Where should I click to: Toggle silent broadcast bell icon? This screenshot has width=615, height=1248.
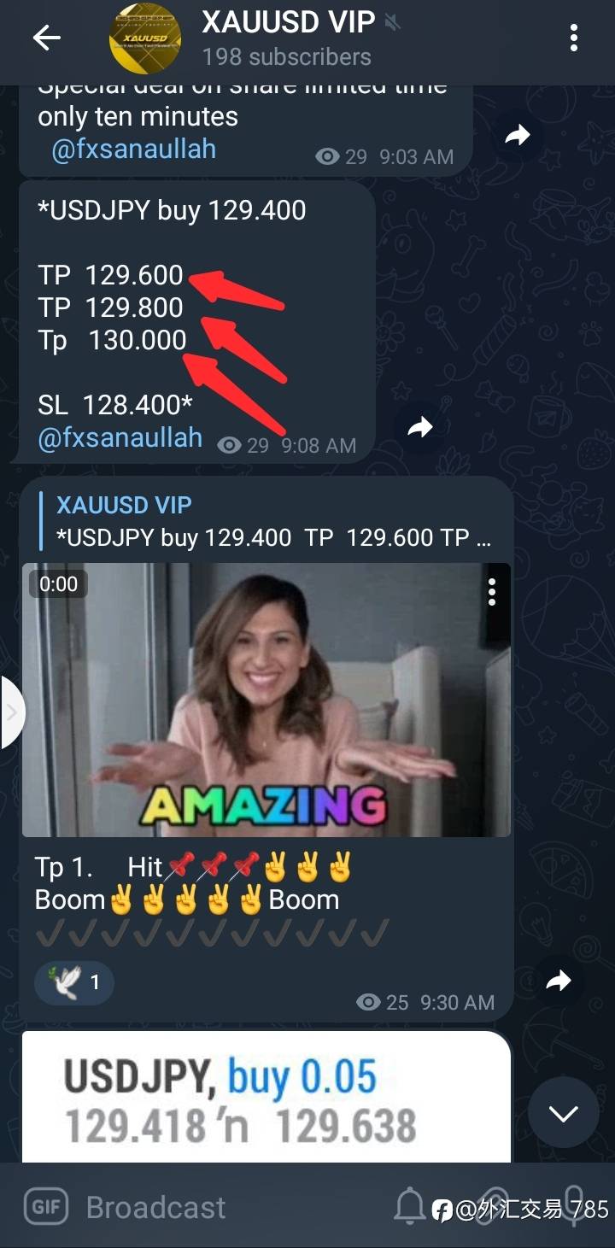click(410, 1206)
